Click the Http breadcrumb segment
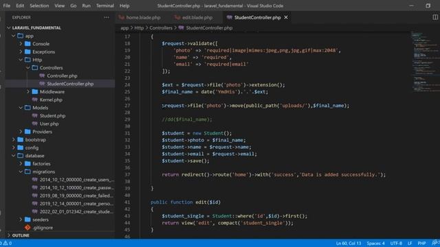The image size is (440, 247). tap(139, 27)
